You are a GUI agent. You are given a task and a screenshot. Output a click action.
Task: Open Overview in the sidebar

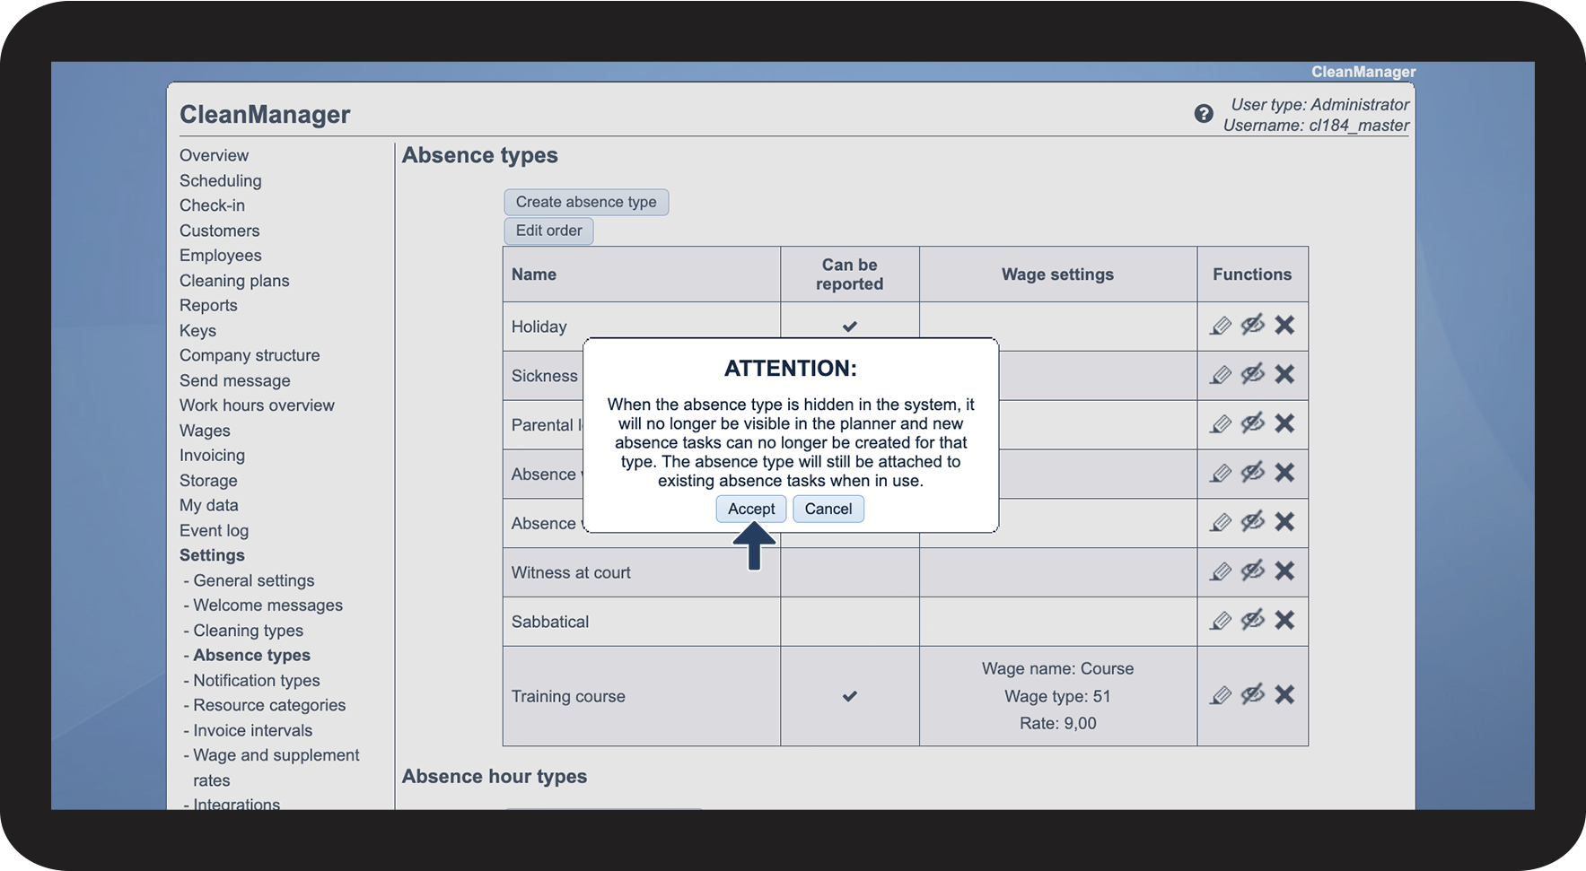[214, 155]
